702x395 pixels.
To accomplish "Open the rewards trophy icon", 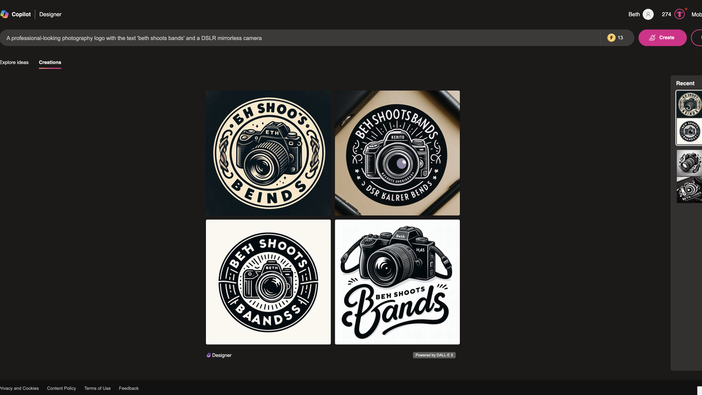I will [680, 14].
